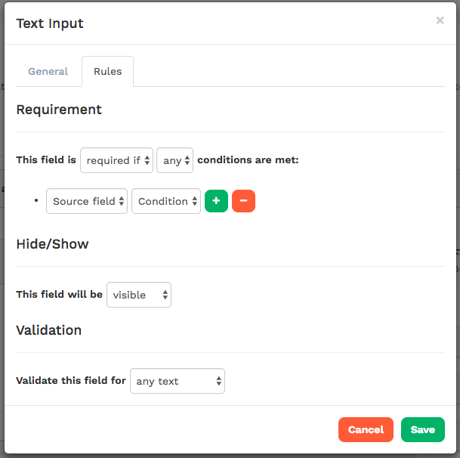Viewport: 460px width, 458px height.
Task: Open the Condition dropdown
Action: [166, 201]
